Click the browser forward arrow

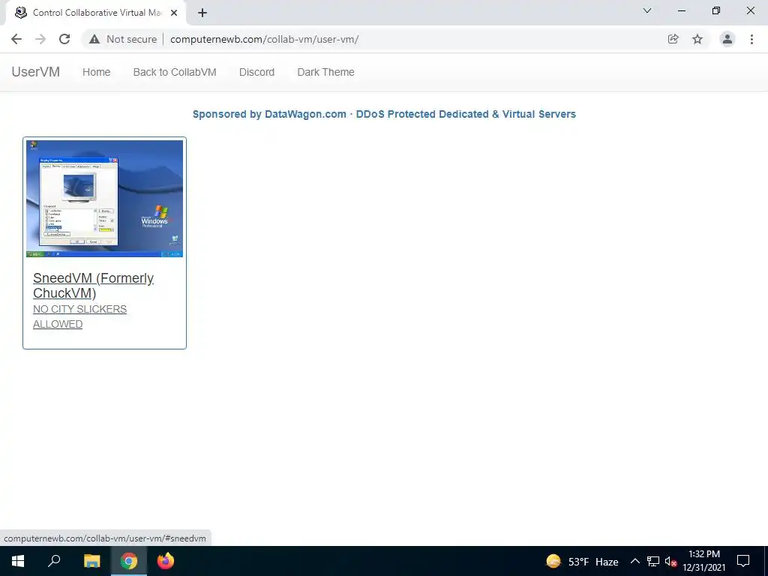point(40,39)
